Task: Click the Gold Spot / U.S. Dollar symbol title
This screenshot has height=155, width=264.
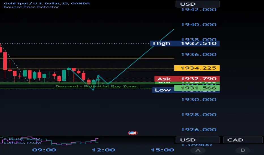Action: pyautogui.click(x=47, y=3)
